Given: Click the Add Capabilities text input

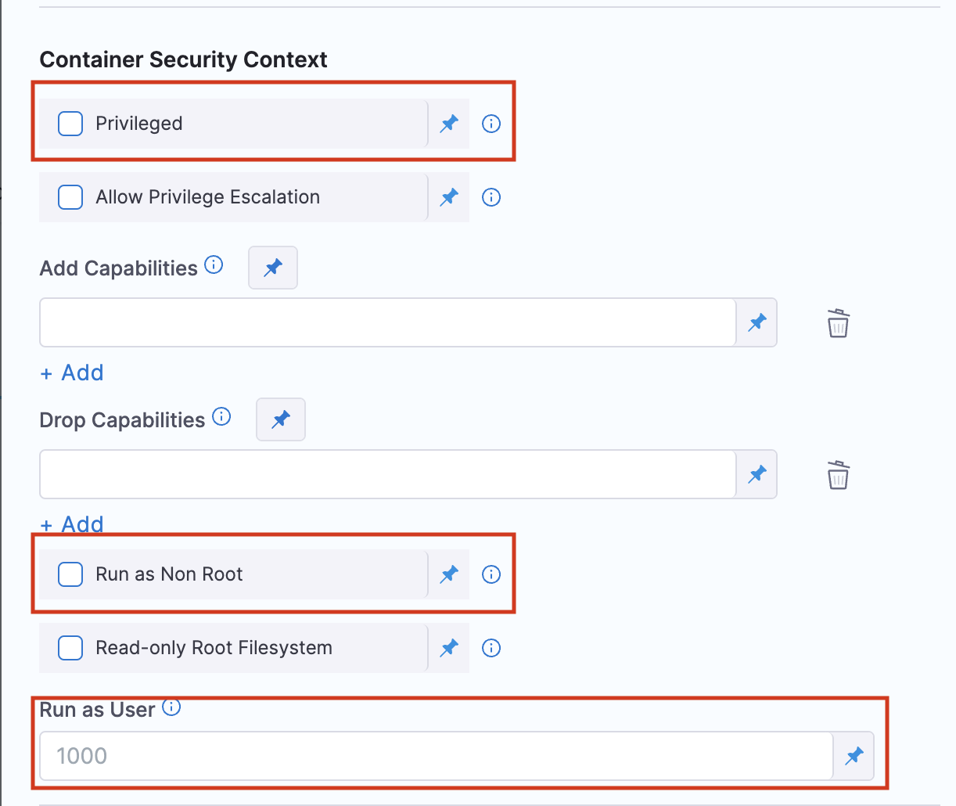Looking at the screenshot, I should click(x=387, y=322).
